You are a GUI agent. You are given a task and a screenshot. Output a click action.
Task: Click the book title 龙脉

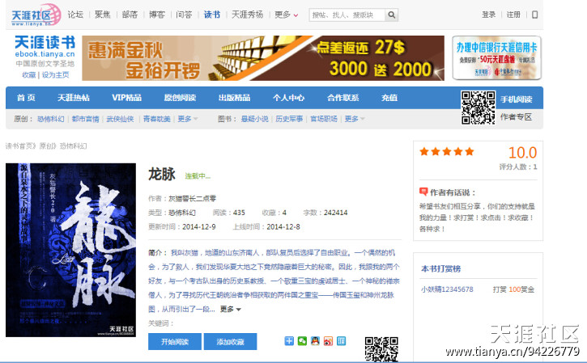162,174
